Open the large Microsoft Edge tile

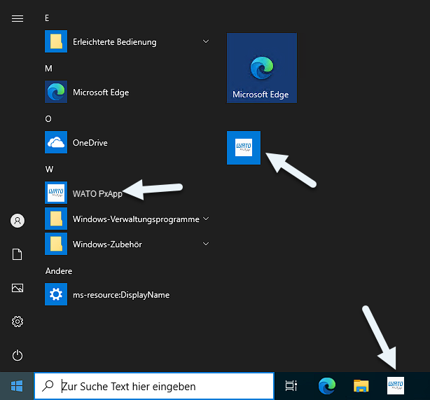point(262,68)
